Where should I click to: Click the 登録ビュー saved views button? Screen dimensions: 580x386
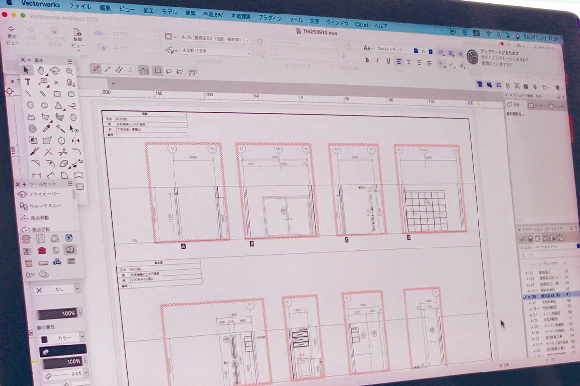[77, 37]
